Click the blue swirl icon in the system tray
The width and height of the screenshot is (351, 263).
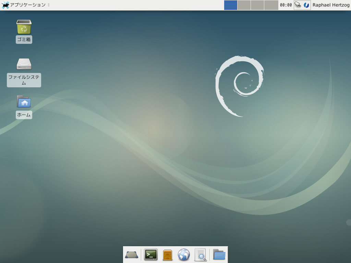307,5
